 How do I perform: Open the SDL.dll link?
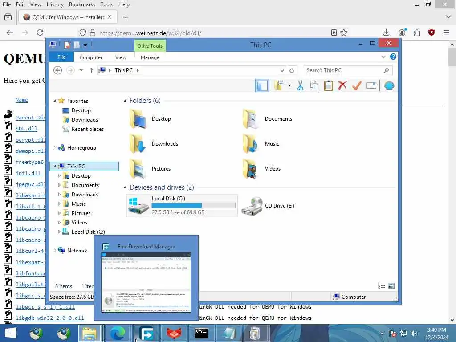tap(26, 129)
